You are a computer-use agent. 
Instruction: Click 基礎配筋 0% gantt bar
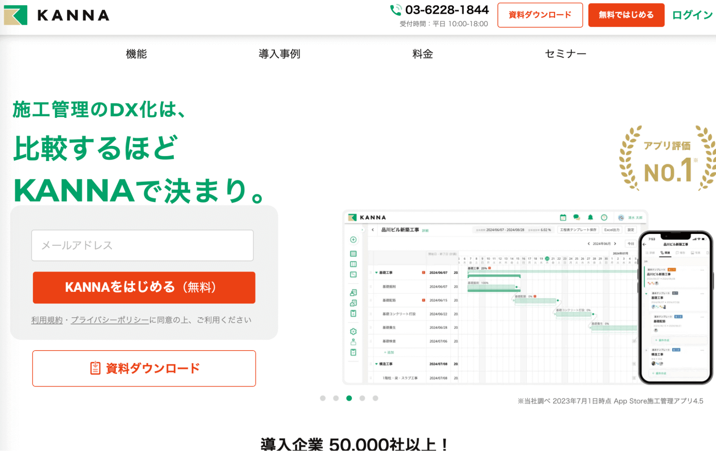(x=535, y=300)
